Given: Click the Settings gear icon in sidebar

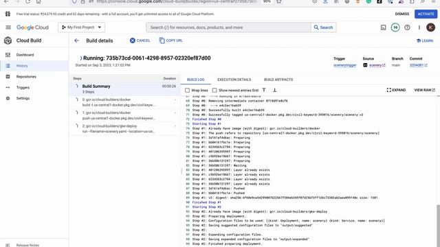Looking at the screenshot, I should pyautogui.click(x=8, y=98).
